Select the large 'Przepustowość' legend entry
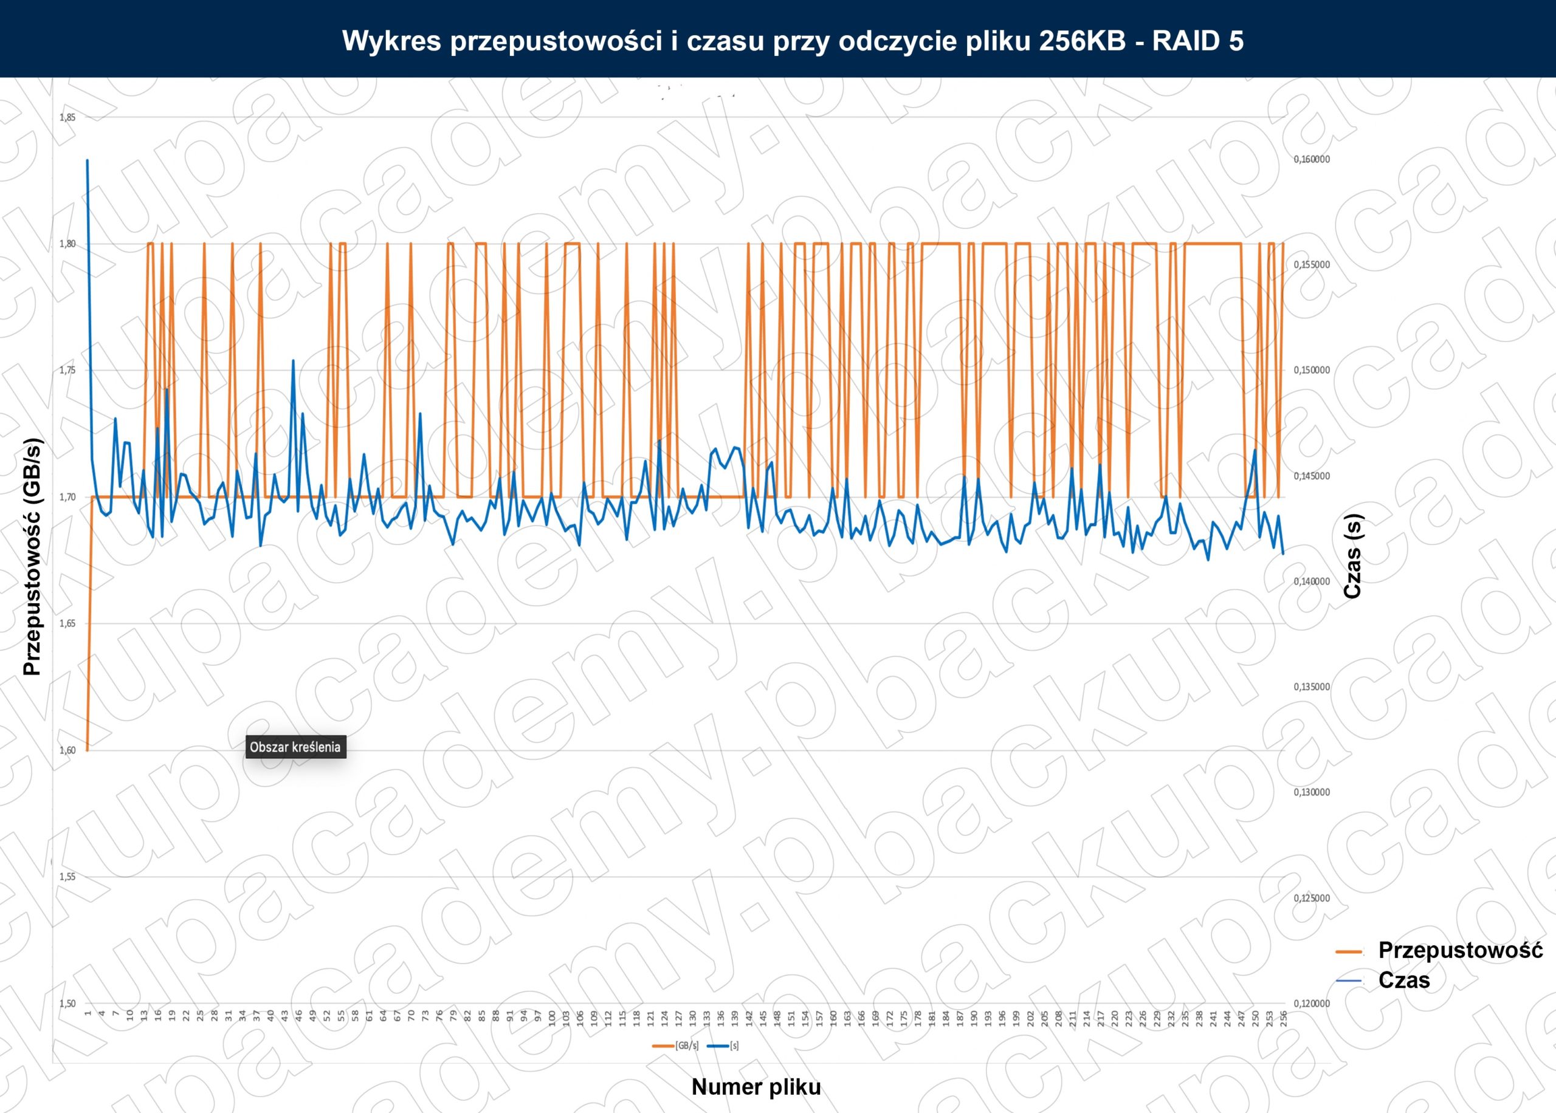1556x1113 pixels. [1461, 950]
